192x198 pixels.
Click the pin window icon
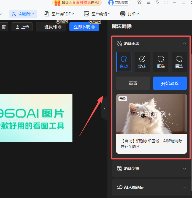pos(157,2)
